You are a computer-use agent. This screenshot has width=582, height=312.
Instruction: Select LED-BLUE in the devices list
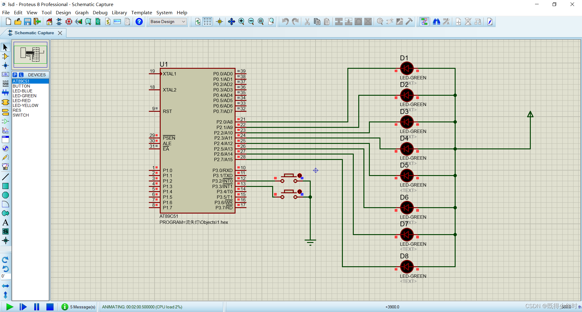click(30, 91)
